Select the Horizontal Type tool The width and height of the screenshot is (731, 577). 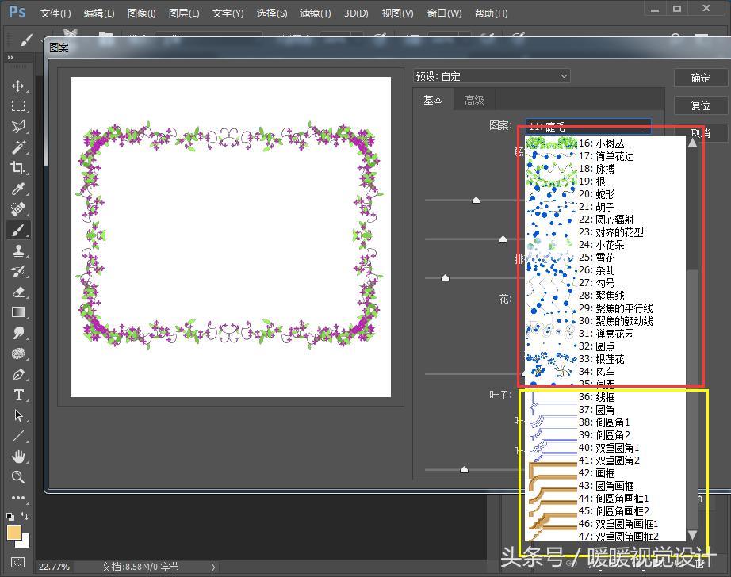[18, 395]
